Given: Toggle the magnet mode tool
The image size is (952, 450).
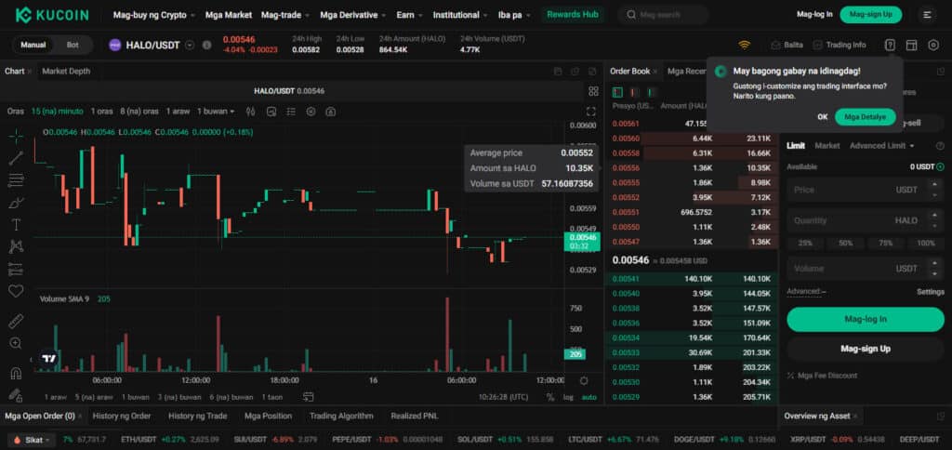Looking at the screenshot, I should (x=16, y=373).
